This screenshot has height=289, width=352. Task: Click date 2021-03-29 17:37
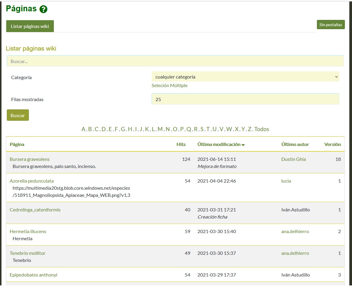click(x=217, y=275)
